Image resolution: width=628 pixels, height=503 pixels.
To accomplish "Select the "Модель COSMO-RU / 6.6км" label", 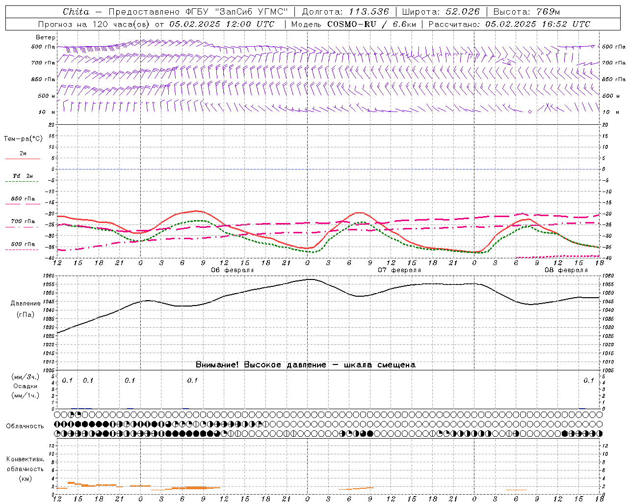I will tap(354, 24).
